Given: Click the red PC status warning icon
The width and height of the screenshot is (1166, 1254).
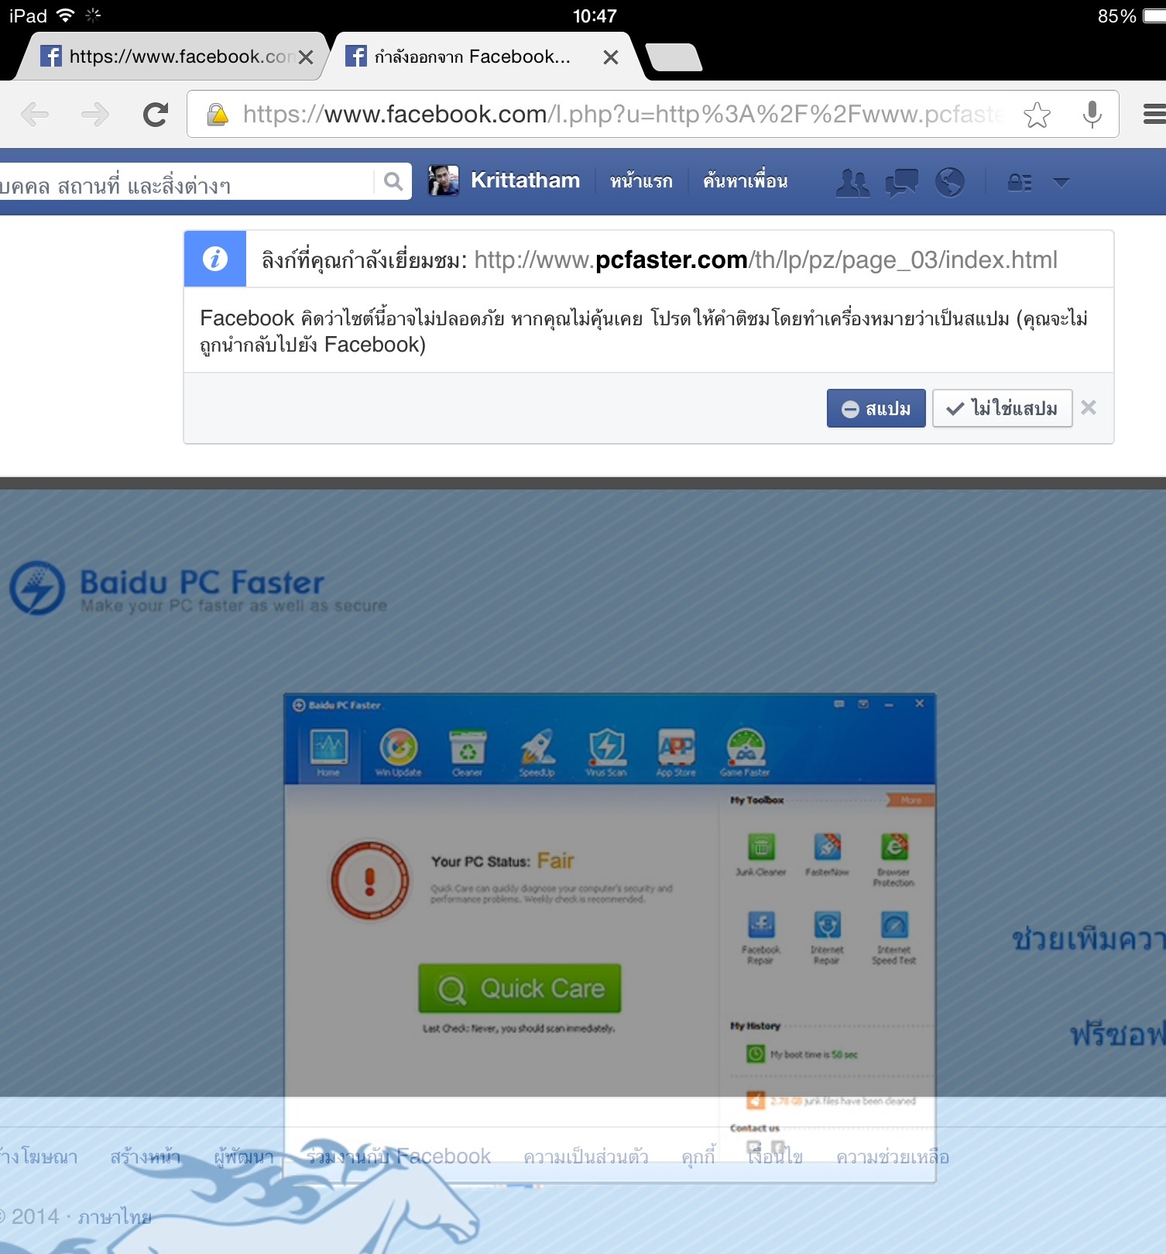Looking at the screenshot, I should 370,881.
